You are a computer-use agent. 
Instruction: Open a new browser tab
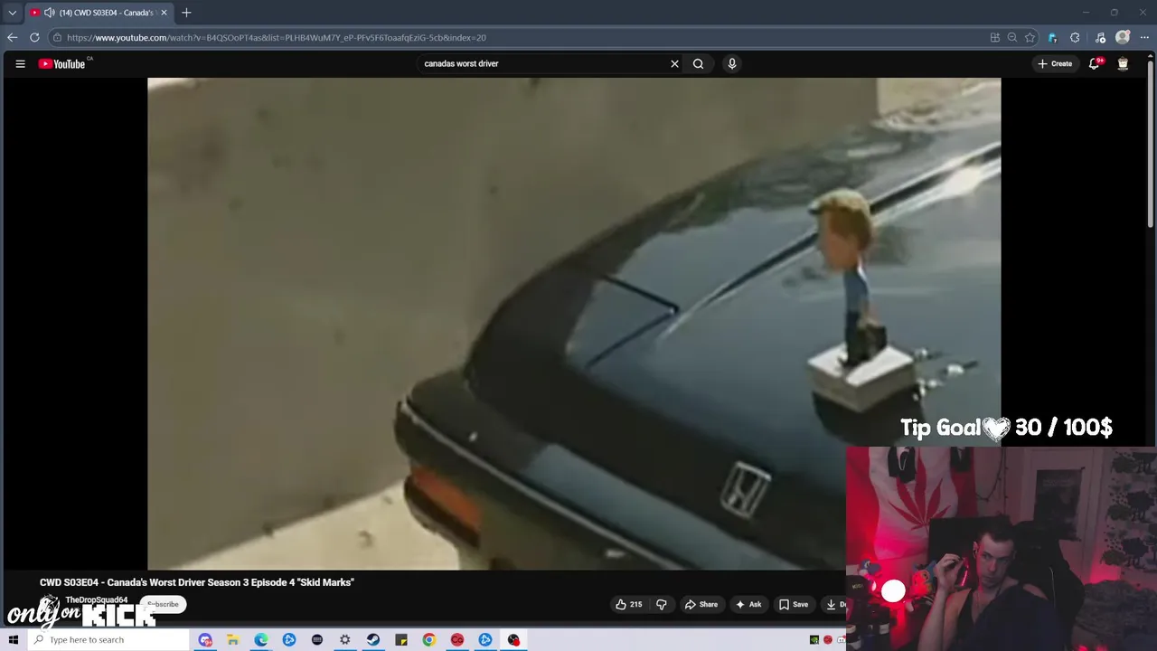(186, 13)
